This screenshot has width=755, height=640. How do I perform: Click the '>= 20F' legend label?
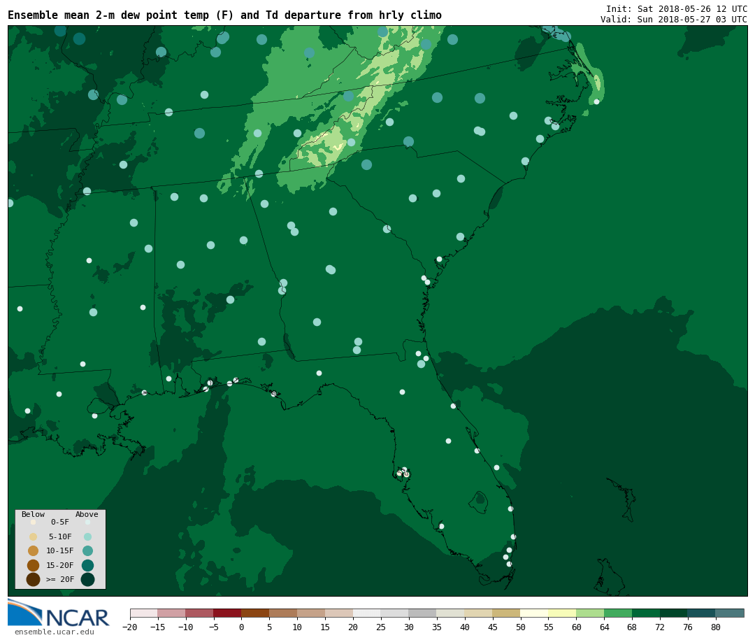click(x=60, y=579)
